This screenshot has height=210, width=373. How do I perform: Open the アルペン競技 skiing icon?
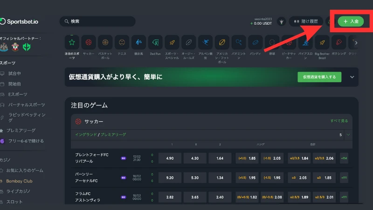(x=205, y=42)
